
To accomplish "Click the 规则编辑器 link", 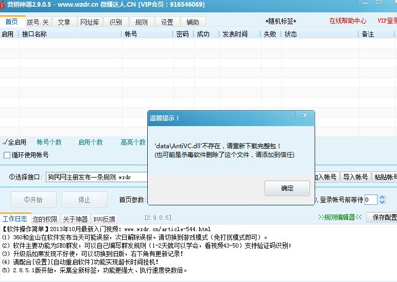I will 340,217.
